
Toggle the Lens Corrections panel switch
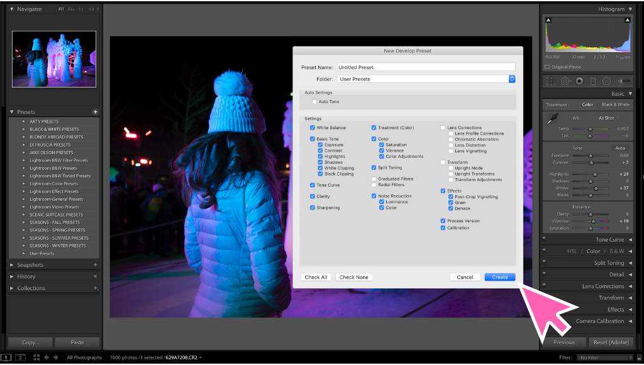[544, 284]
